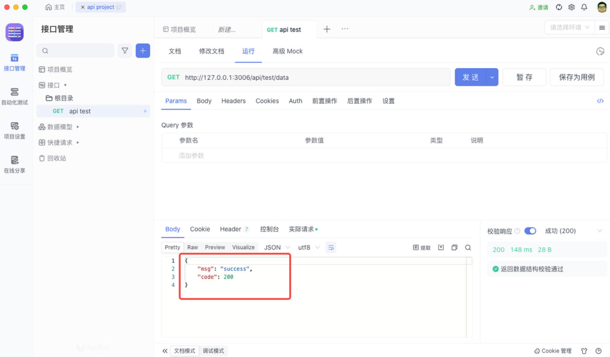Open settings gear in title bar
The width and height of the screenshot is (610, 357).
coord(571,7)
